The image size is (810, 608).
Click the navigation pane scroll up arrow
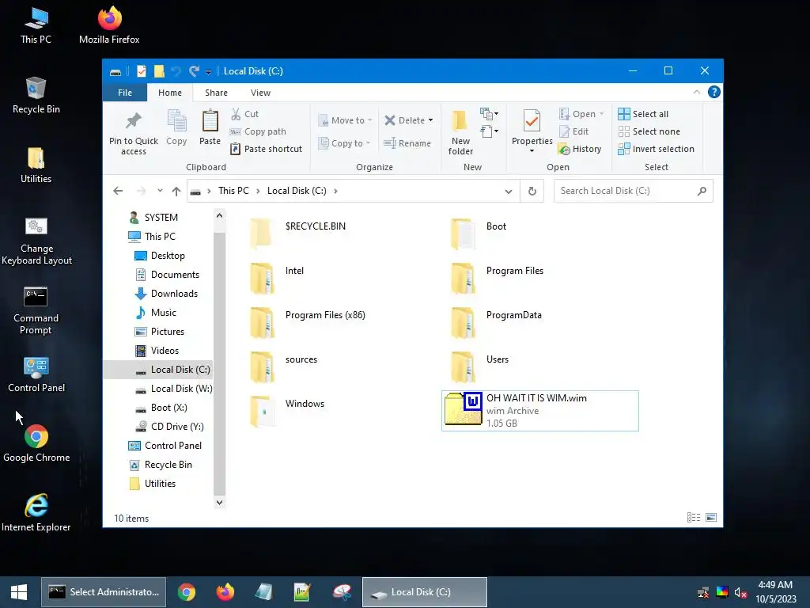point(220,215)
